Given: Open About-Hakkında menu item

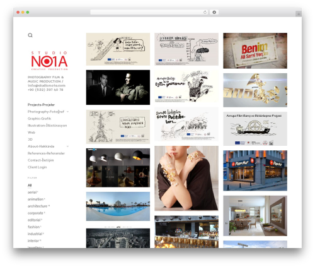Looking at the screenshot, I should (41, 146).
